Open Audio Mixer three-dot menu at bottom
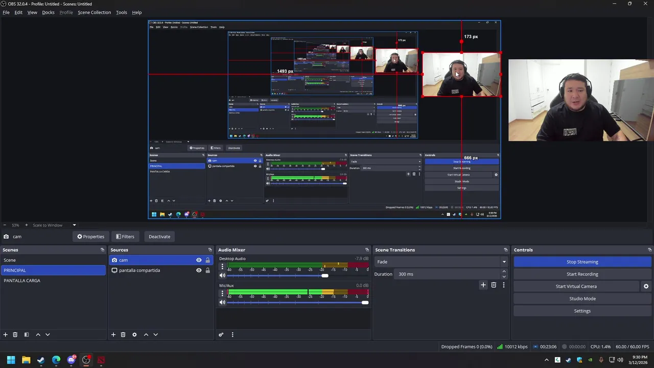 pyautogui.click(x=232, y=335)
